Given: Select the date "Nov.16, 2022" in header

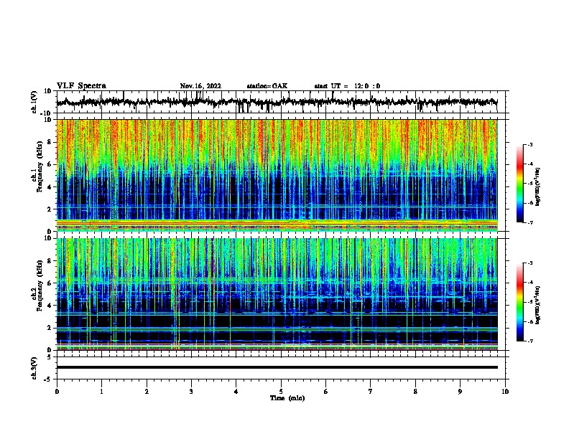Looking at the screenshot, I should [200, 86].
